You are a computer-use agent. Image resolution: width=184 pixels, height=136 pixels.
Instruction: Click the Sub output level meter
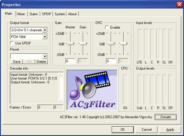[x=140, y=90]
